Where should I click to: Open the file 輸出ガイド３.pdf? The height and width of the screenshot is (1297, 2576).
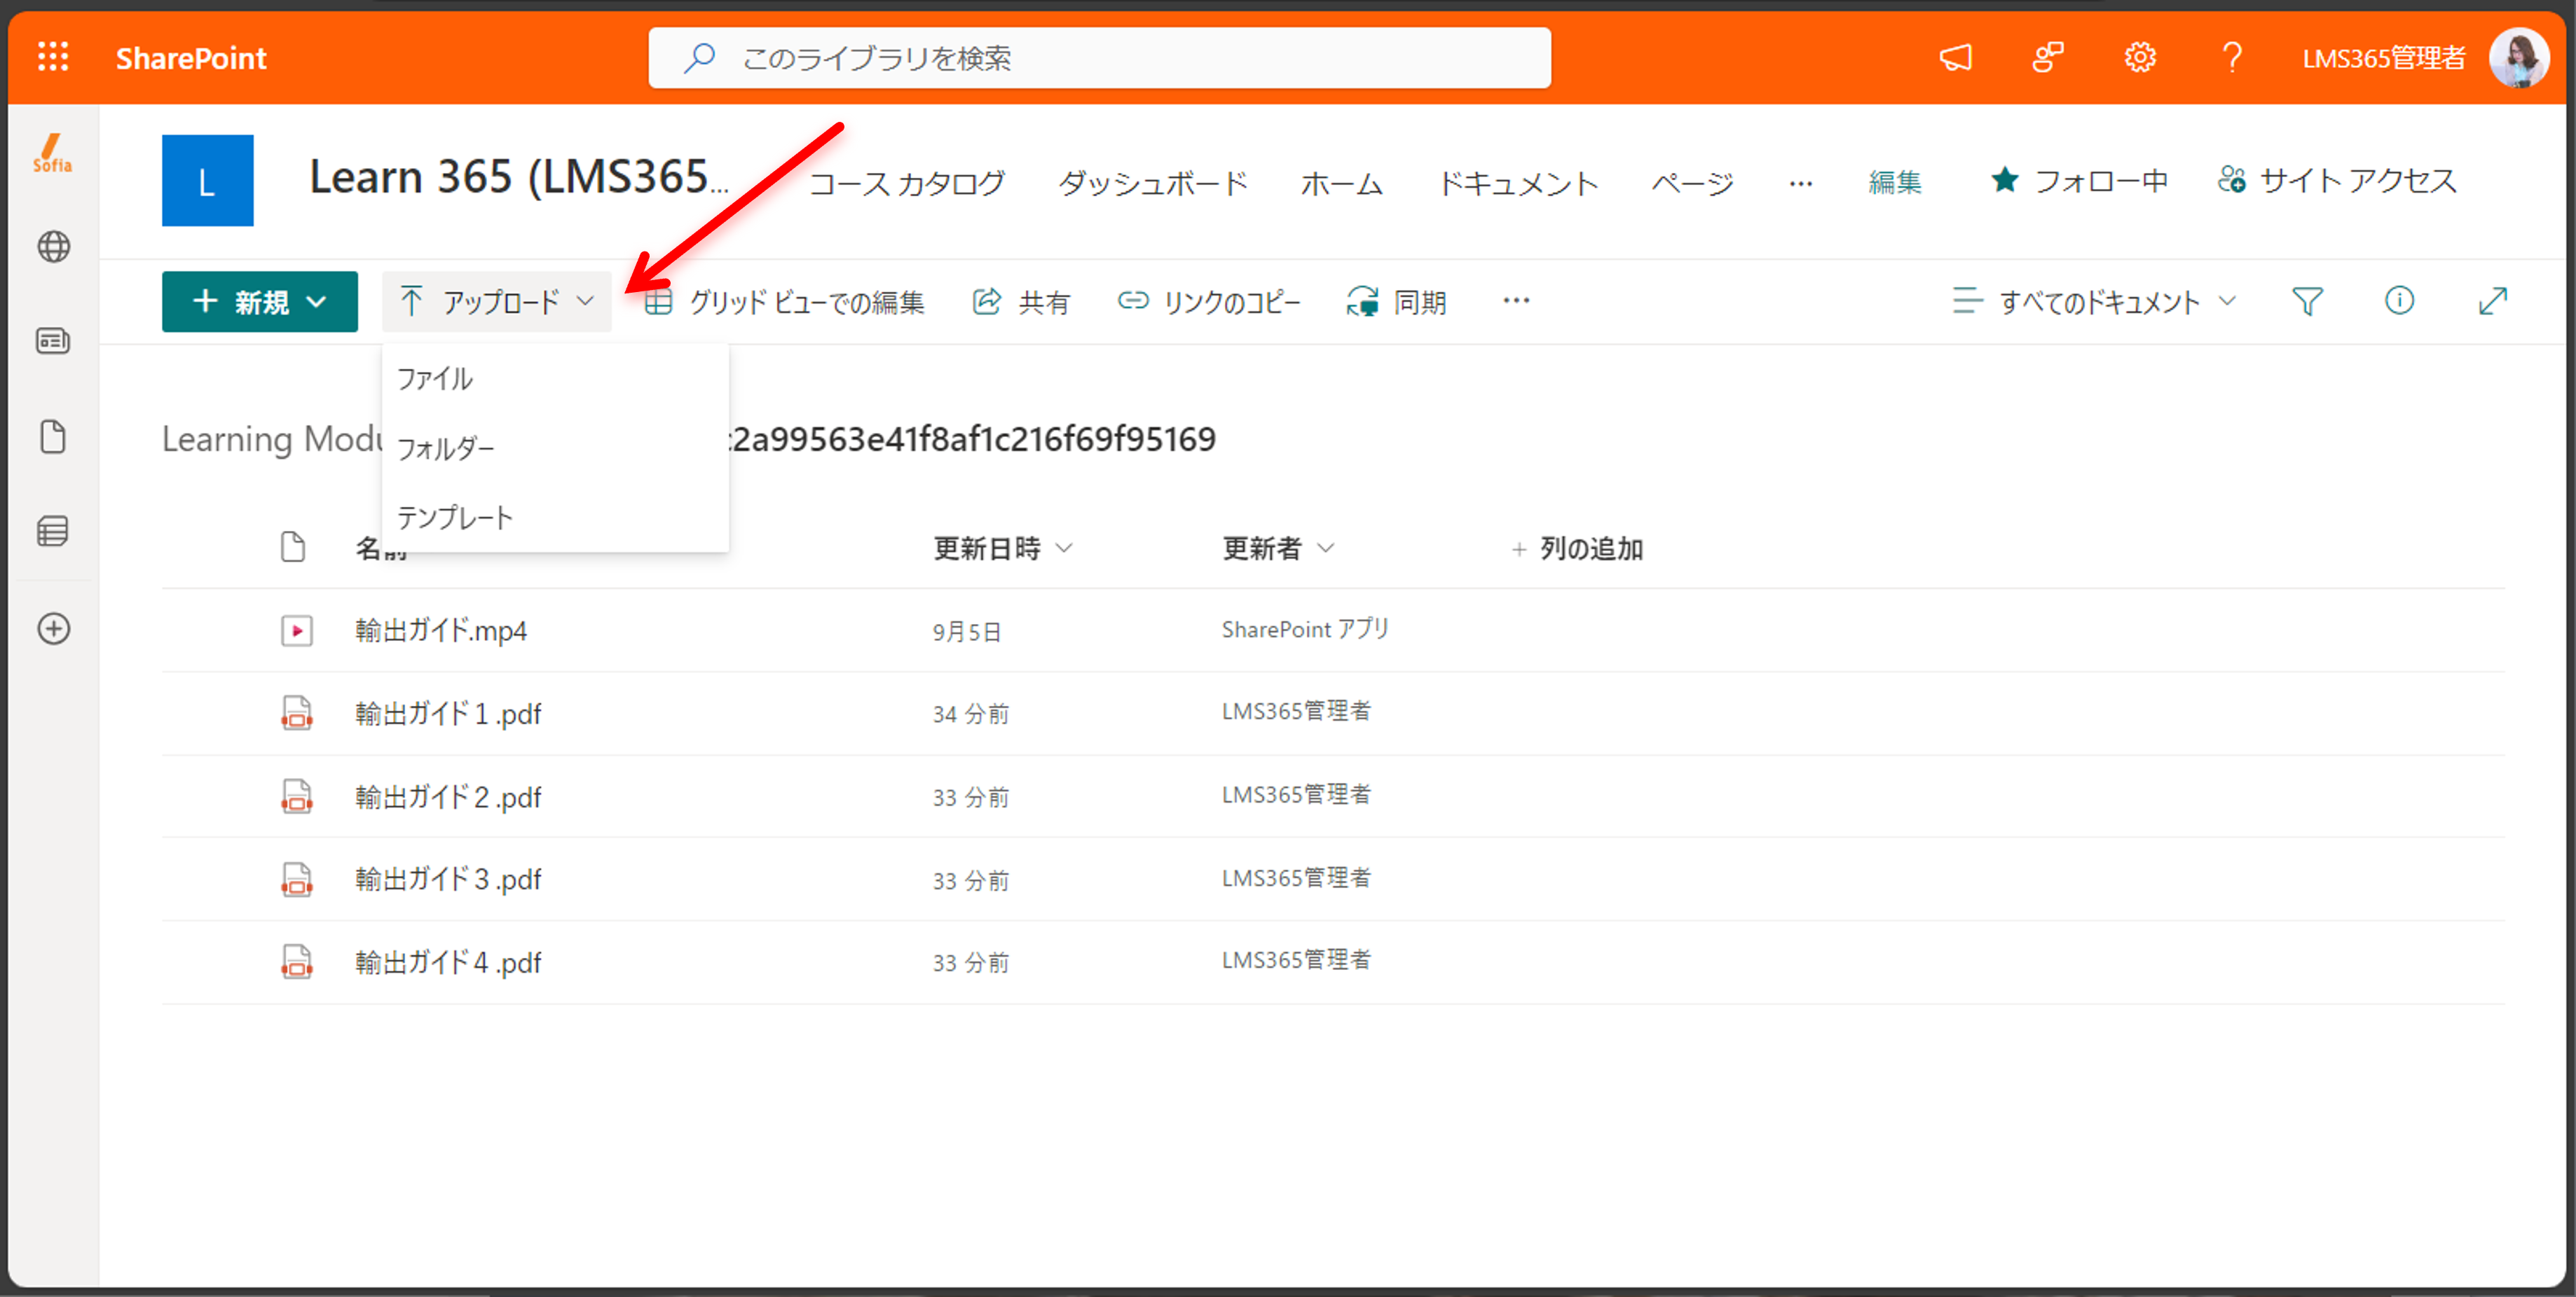point(448,880)
